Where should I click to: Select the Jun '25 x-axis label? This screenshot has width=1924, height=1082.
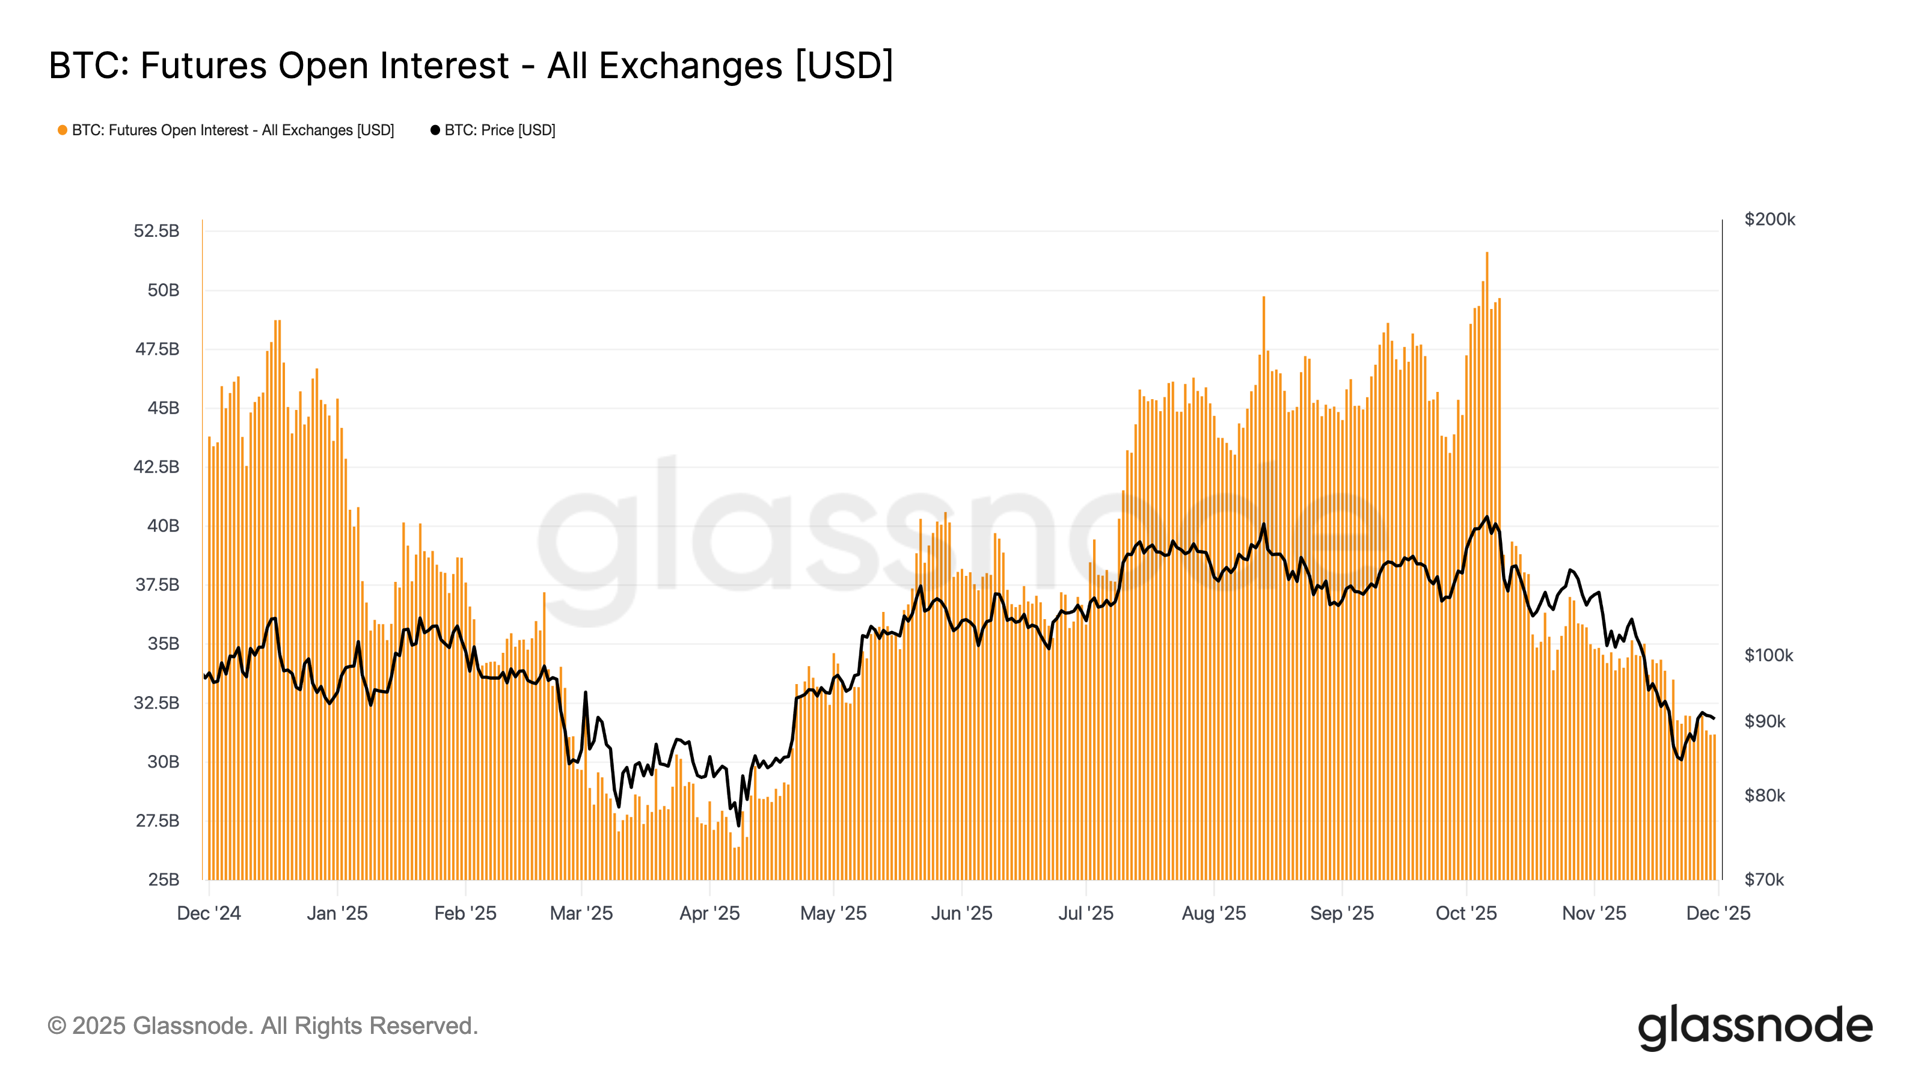pyautogui.click(x=961, y=913)
